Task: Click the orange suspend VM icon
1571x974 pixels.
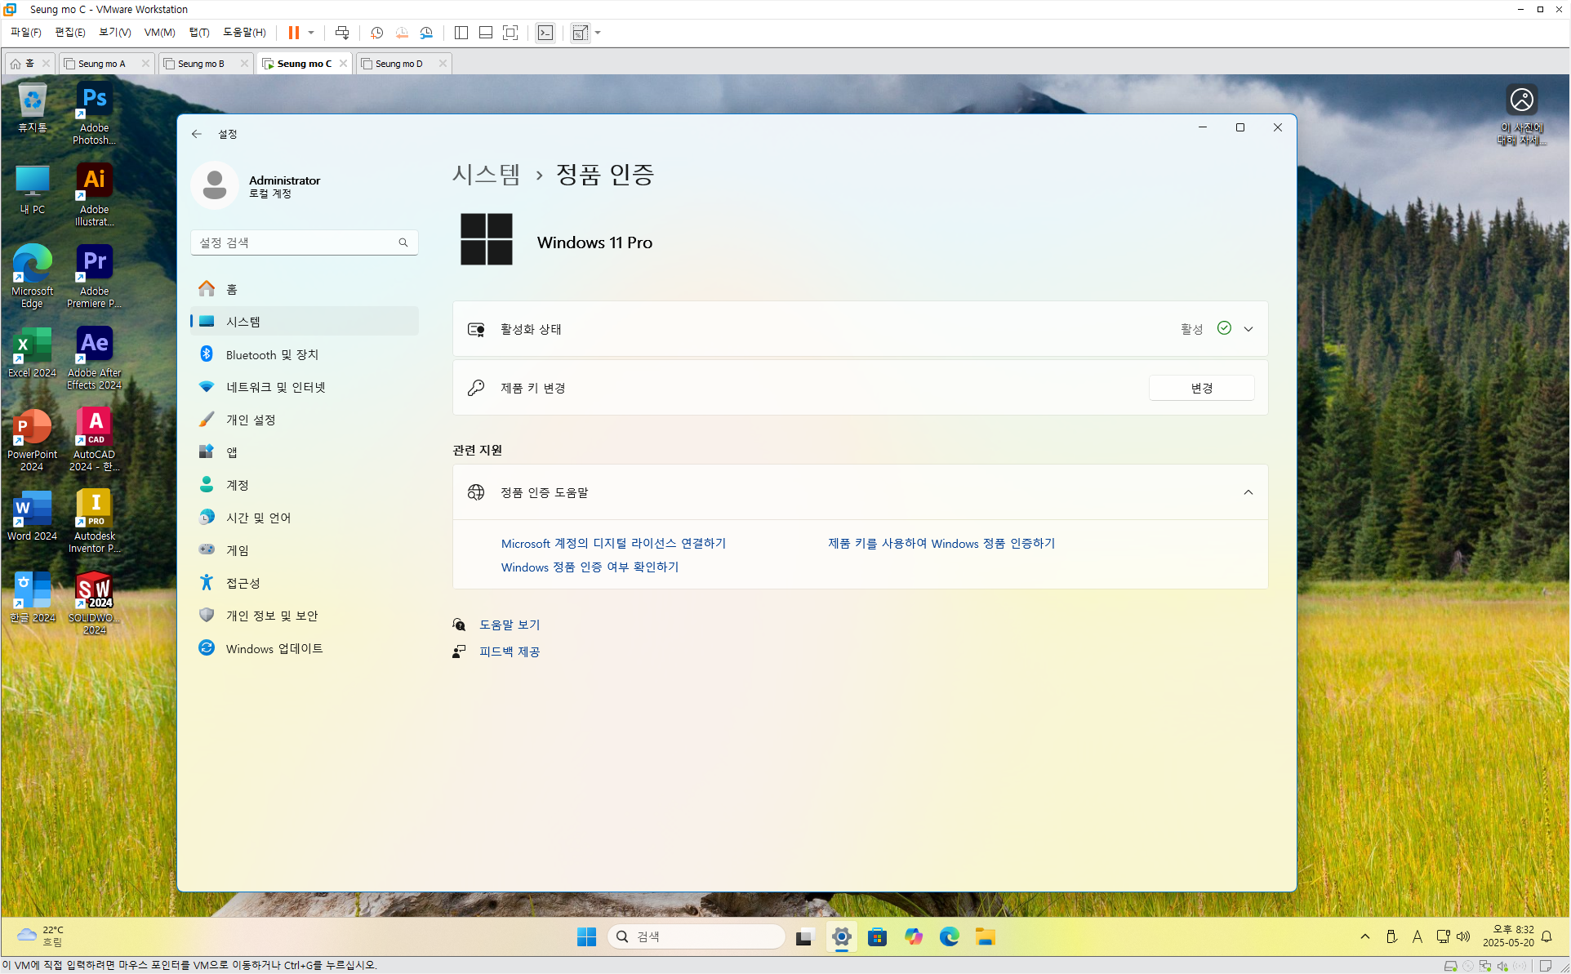Action: [x=293, y=33]
